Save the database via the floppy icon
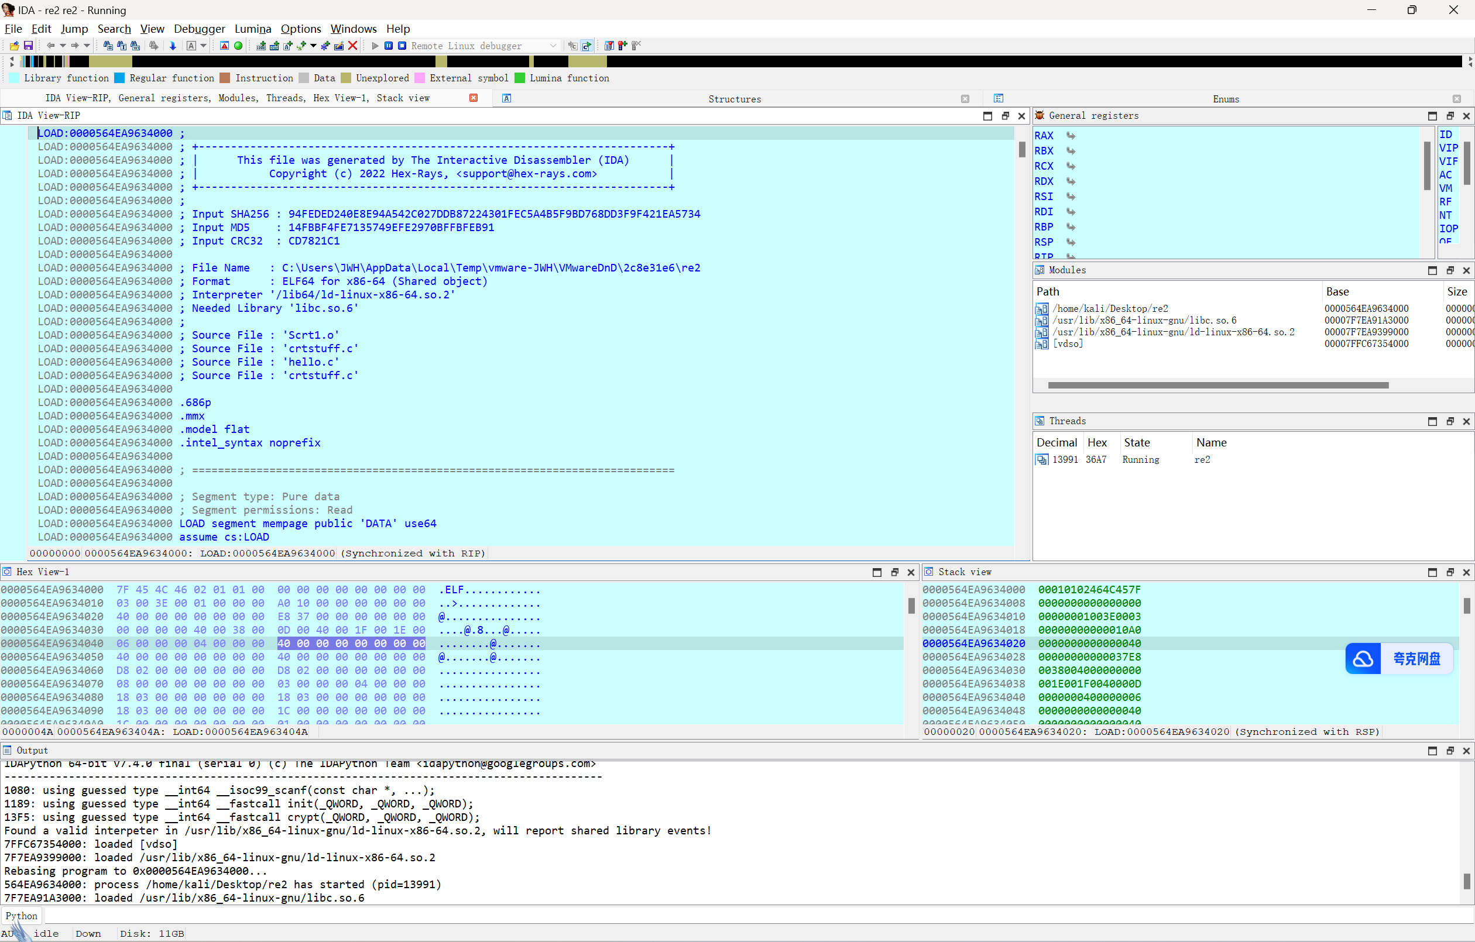1475x942 pixels. click(28, 46)
